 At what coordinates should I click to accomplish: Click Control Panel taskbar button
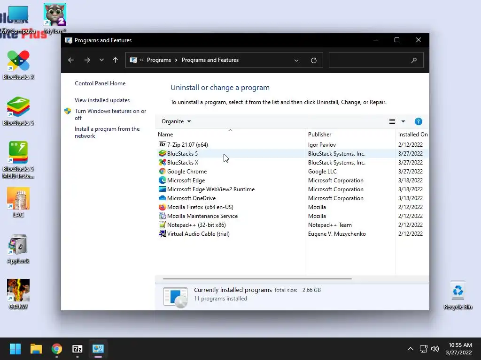point(98,349)
